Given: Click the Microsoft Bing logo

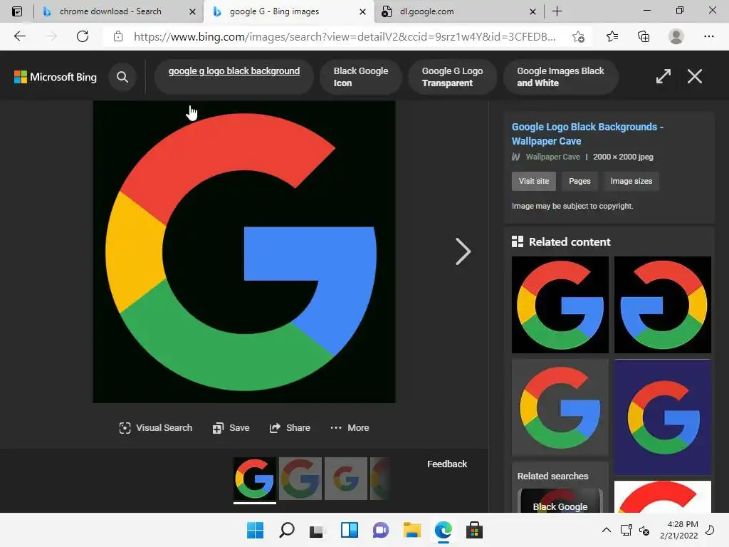Looking at the screenshot, I should [56, 77].
